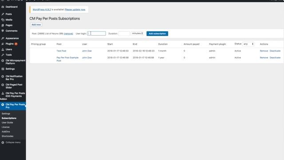Click the Pricing group column header
Image resolution: width=284 pixels, height=160 pixels.
tap(39, 44)
